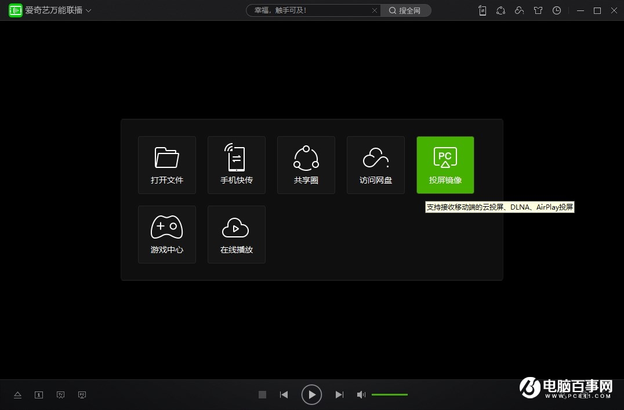Open the eject disc menu at bottom left
This screenshot has width=624, height=410.
pos(17,394)
